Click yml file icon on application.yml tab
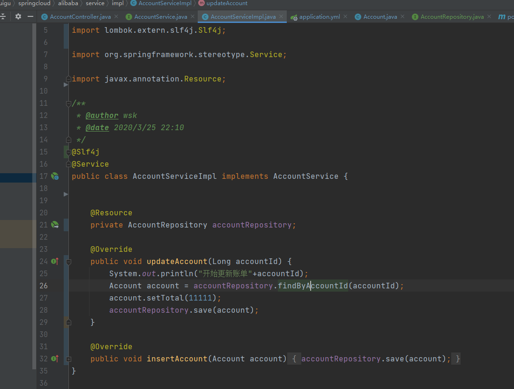 [x=294, y=17]
